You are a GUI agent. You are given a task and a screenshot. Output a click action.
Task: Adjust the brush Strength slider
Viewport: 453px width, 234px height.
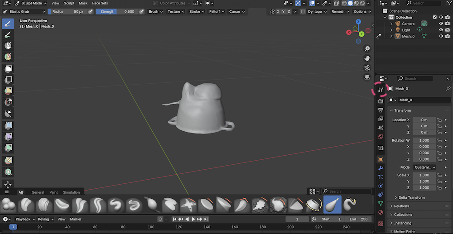click(x=117, y=11)
